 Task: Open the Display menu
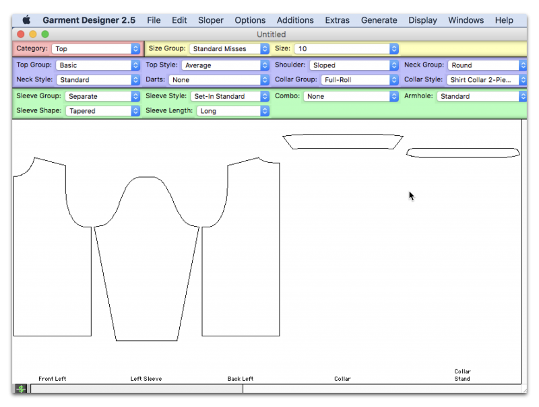tap(422, 20)
